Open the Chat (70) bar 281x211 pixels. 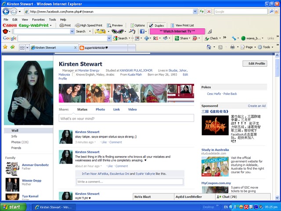pyautogui.click(x=243, y=196)
